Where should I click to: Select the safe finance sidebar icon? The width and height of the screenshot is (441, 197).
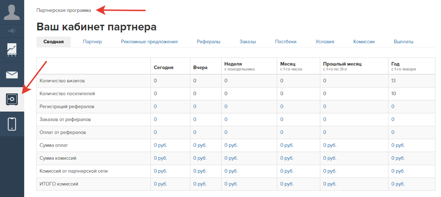click(12, 99)
